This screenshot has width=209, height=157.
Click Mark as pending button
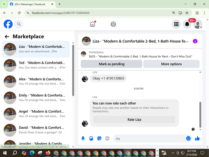pos(112,64)
